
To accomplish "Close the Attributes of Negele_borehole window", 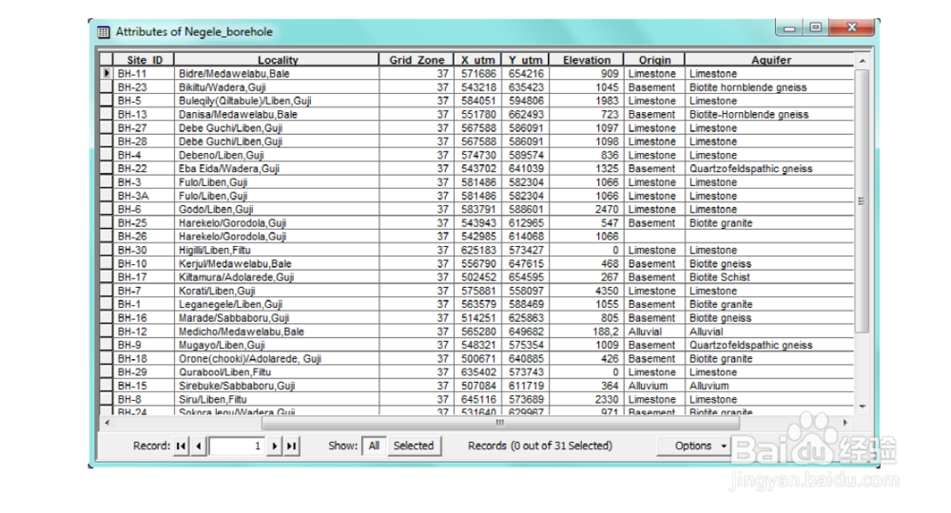I will point(851,28).
